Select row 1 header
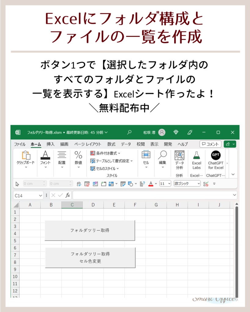 [x=15, y=212]
